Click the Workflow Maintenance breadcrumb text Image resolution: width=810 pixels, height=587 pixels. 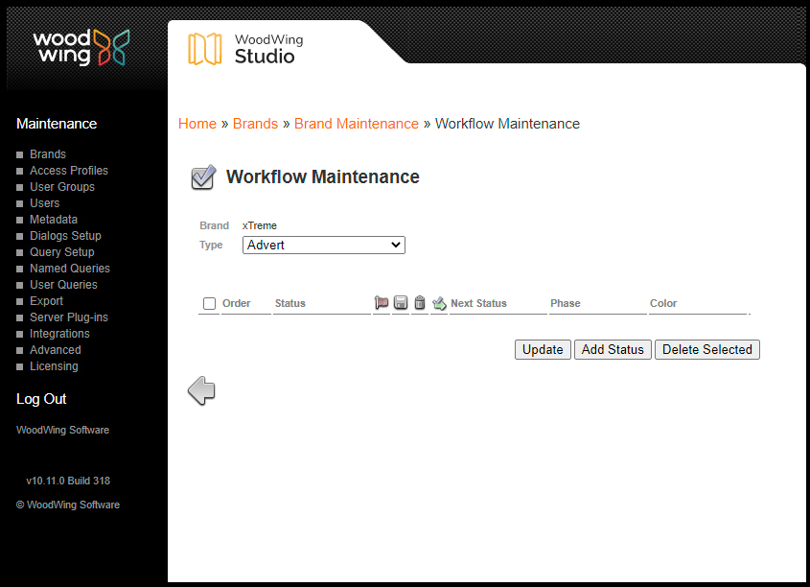507,124
